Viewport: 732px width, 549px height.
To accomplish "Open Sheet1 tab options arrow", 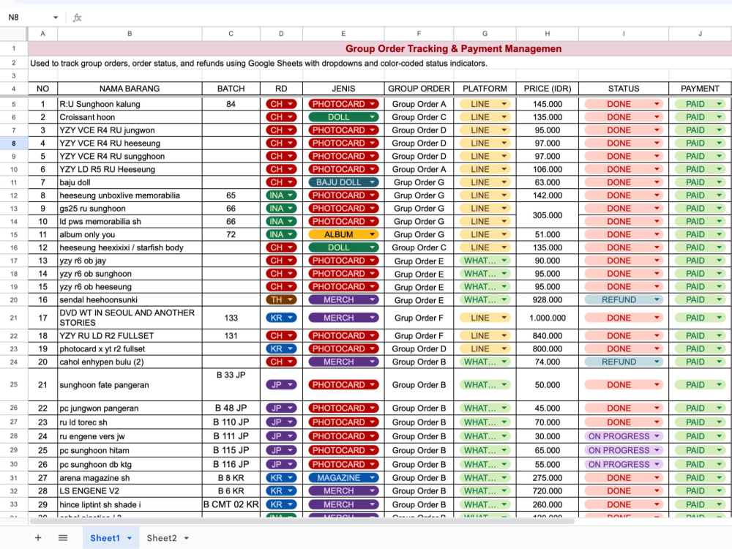I will (130, 538).
